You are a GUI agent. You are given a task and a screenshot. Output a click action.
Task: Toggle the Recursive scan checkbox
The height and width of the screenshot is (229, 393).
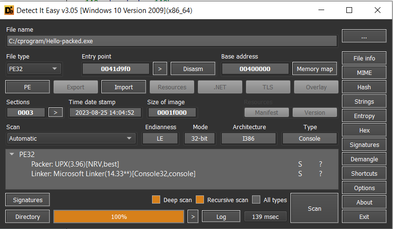point(200,200)
